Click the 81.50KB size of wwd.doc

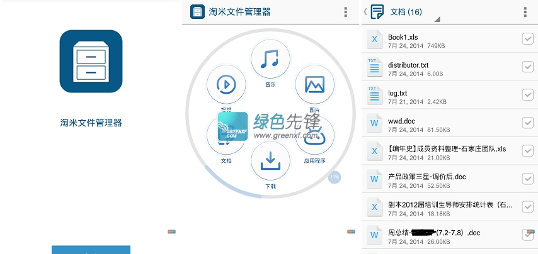[438, 130]
